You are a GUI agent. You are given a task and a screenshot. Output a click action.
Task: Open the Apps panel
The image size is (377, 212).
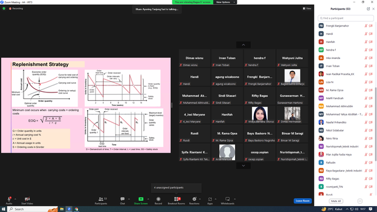point(210,200)
